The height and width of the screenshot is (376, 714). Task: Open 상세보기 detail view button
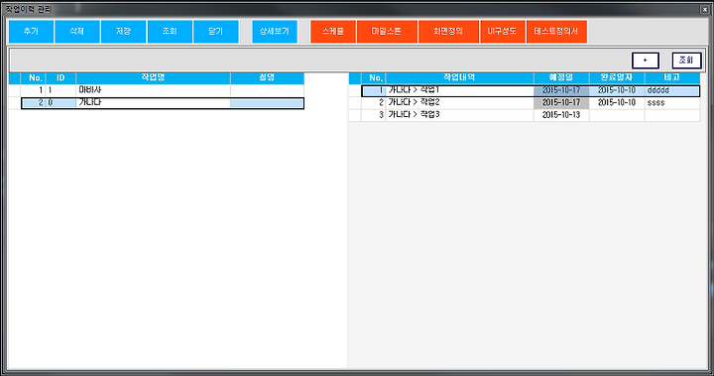point(275,32)
